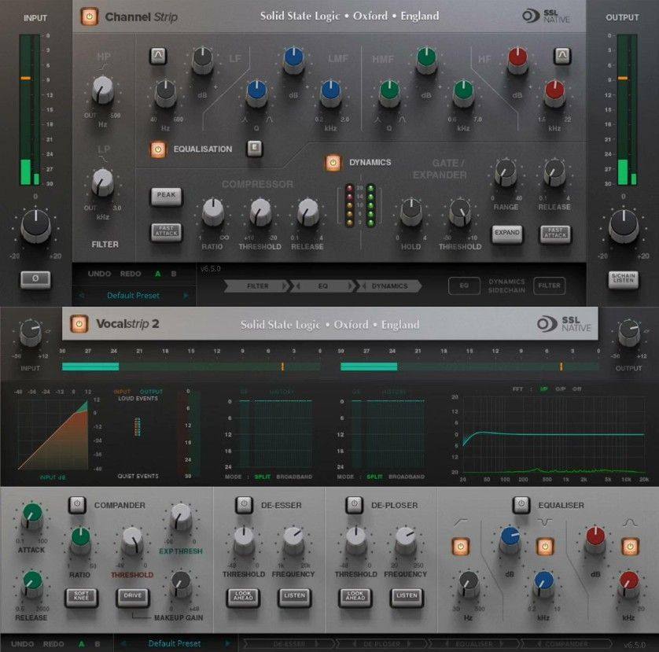Enable PEAK mode in the Compressor
The image size is (659, 652).
point(166,197)
